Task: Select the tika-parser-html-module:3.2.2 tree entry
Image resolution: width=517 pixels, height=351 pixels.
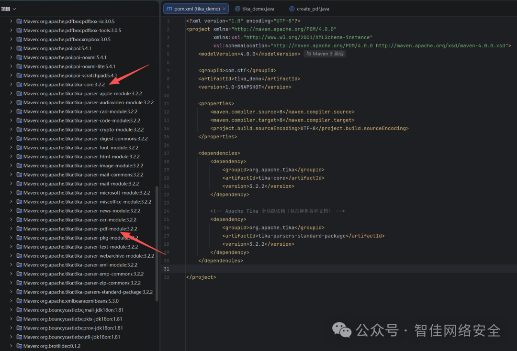Action: coord(81,156)
